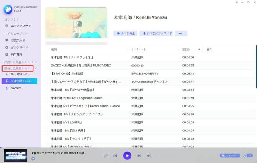This screenshot has width=257, height=163.
Task: Select 【STATION ID】米津玄師 row
Action: click(x=149, y=74)
